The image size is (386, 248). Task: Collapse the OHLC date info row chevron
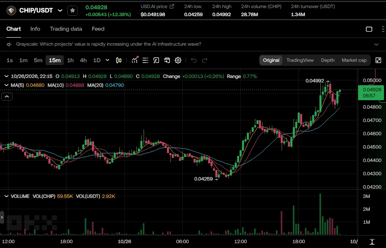6,76
